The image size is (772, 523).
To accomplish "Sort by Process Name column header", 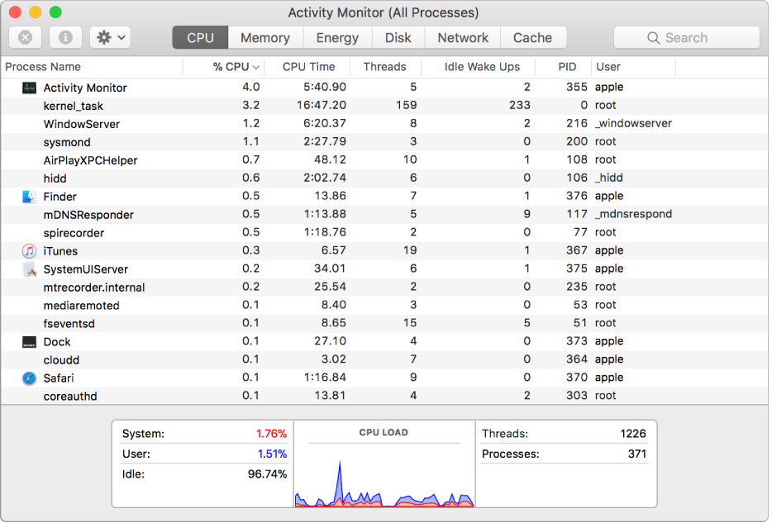I will (43, 67).
